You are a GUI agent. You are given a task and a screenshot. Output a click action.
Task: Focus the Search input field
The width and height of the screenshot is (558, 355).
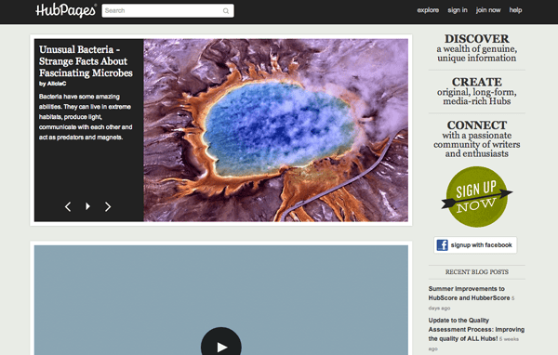[168, 10]
